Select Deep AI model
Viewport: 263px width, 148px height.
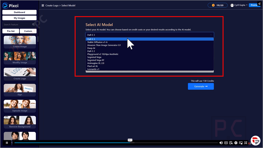pyautogui.click(x=150, y=48)
